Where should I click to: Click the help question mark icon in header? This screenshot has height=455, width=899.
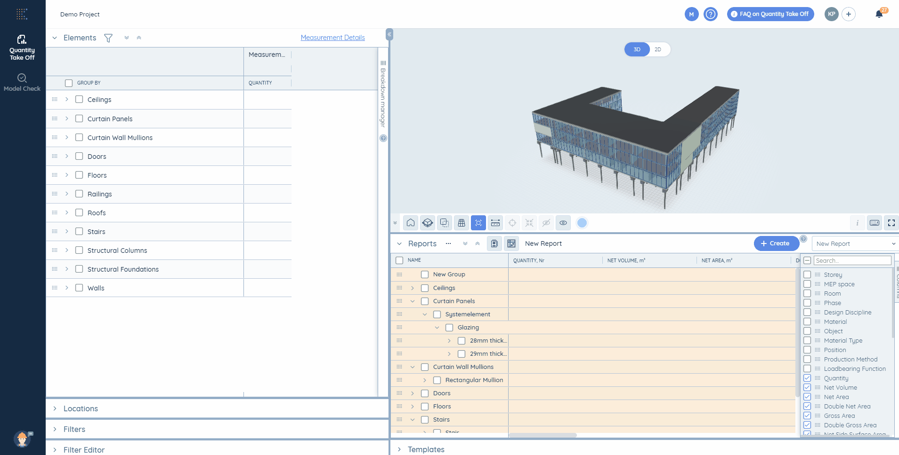coord(711,14)
